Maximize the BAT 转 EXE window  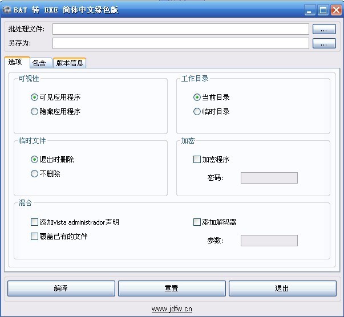point(323,10)
